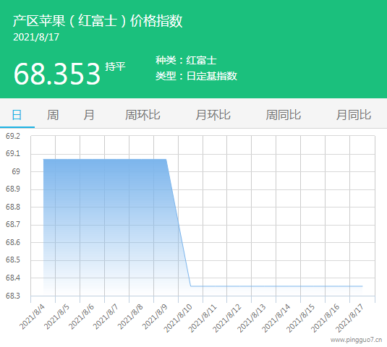Click the 2021/8/5 x-axis label
The width and height of the screenshot is (387, 347).
[x=56, y=317]
